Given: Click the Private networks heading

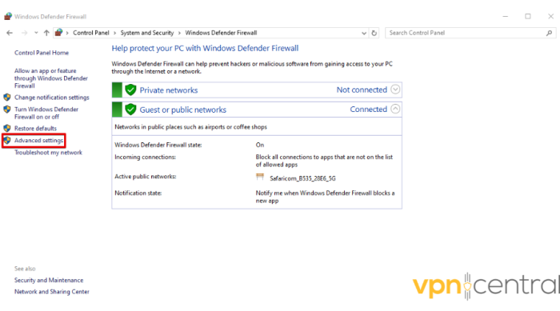Looking at the screenshot, I should 169,90.
